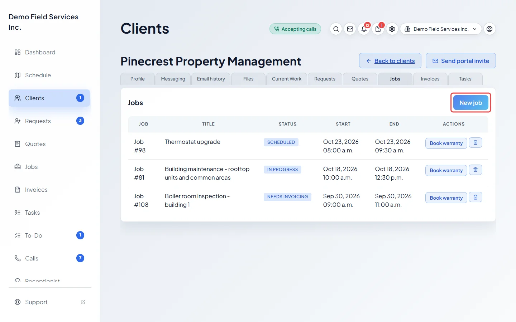
Task: Book warranty for Thermostat upgrade job
Action: pyautogui.click(x=446, y=143)
